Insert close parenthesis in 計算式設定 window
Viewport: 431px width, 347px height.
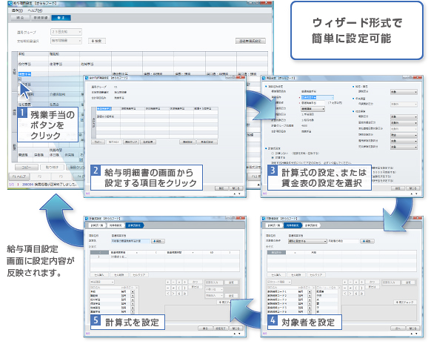point(185,288)
